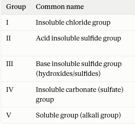Click Insoluble chloride group text
This screenshot has width=135, height=124.
pos(73,23)
